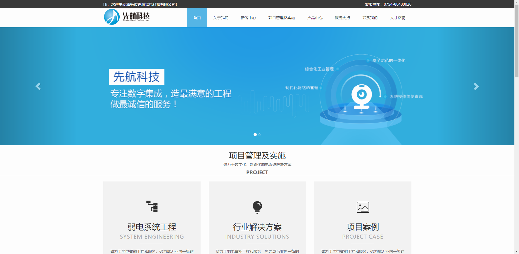Open the 新闻中心 page
519x254 pixels.
pos(248,18)
